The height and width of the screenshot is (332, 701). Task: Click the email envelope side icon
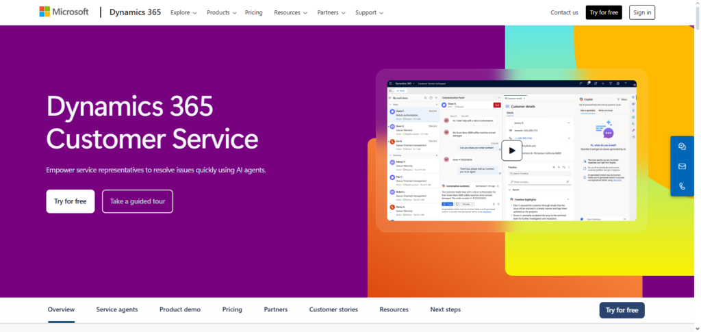pos(682,166)
